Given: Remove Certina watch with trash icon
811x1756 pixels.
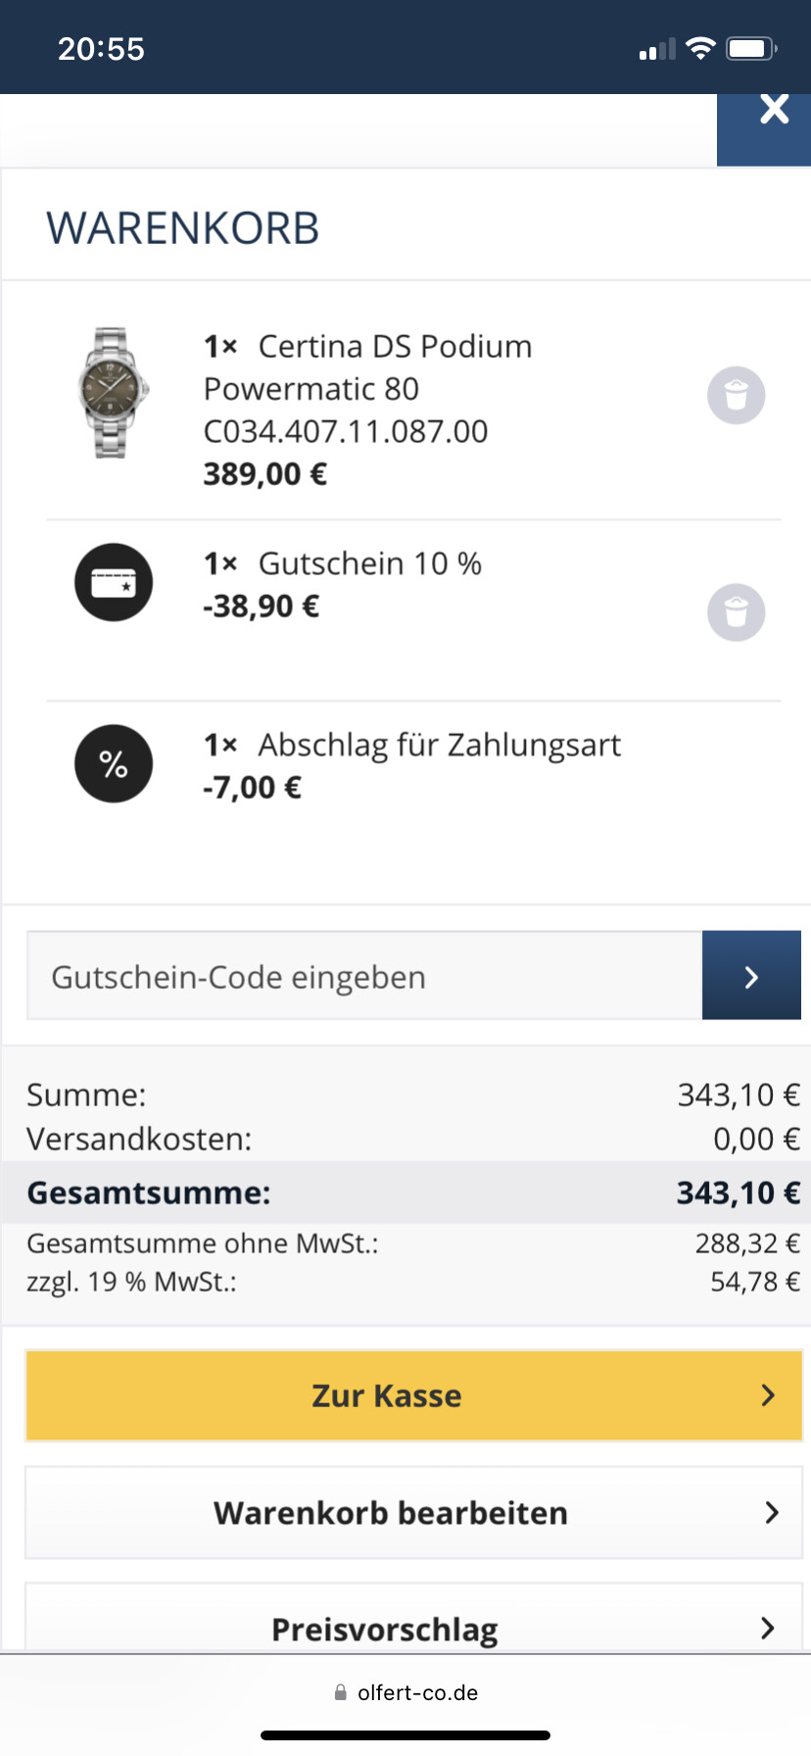Looking at the screenshot, I should tap(737, 396).
